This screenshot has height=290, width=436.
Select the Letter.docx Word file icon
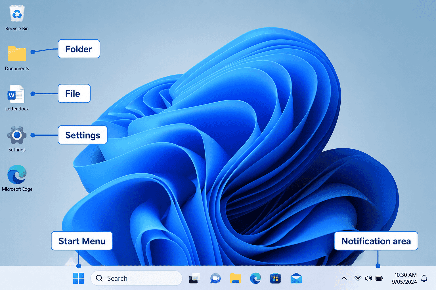coord(16,94)
